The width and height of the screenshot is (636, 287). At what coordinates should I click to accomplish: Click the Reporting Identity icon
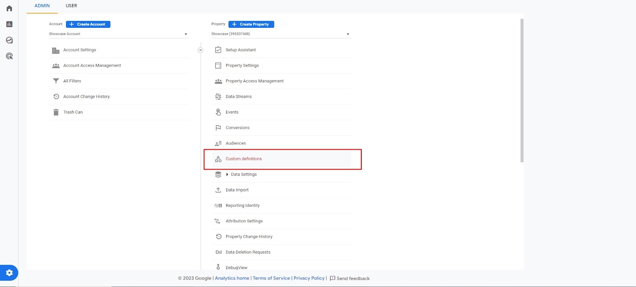tap(218, 206)
